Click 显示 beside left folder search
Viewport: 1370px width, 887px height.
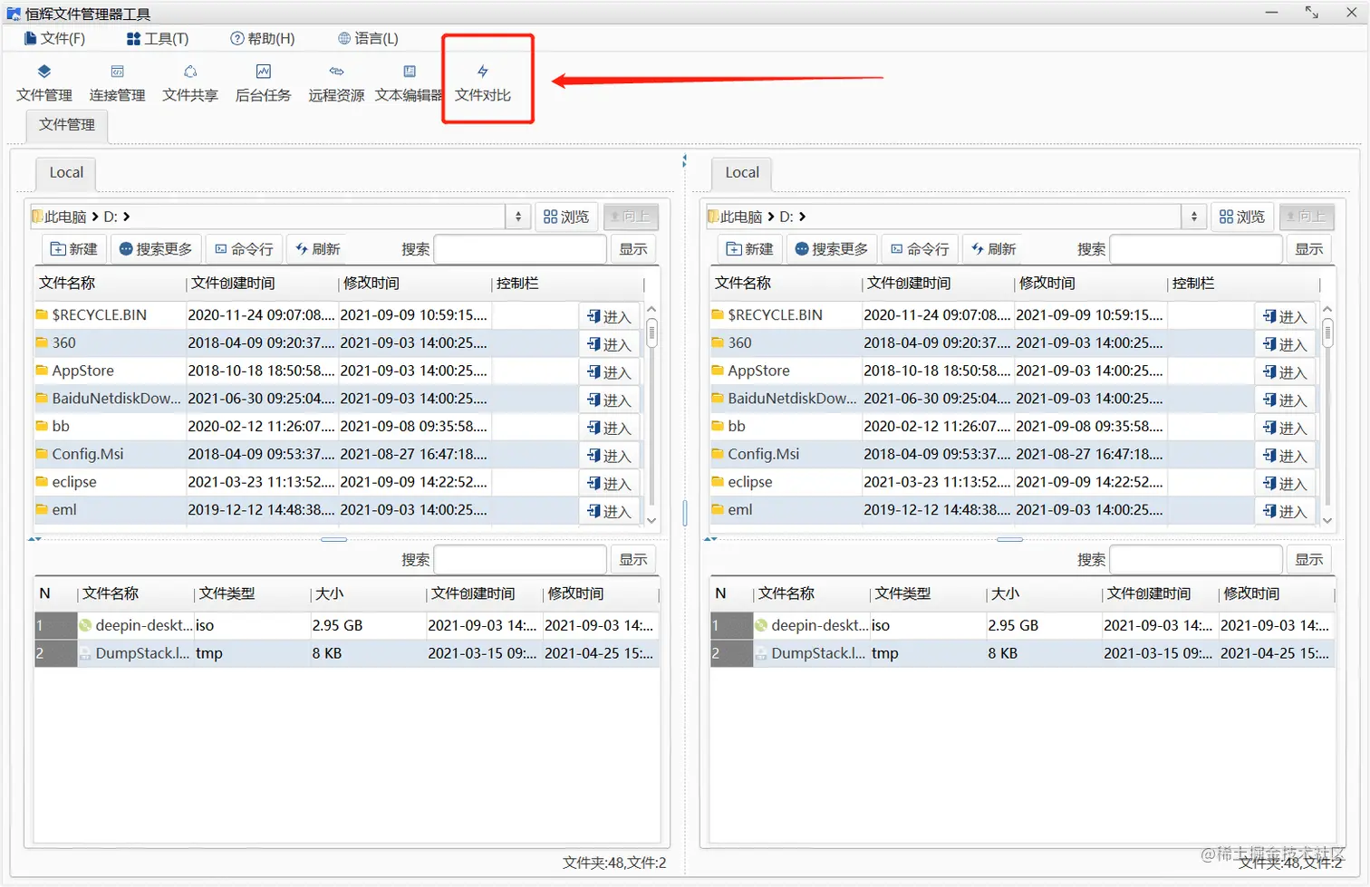tap(633, 249)
